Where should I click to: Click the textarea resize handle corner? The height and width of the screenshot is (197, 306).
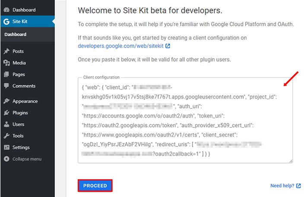click(x=291, y=161)
